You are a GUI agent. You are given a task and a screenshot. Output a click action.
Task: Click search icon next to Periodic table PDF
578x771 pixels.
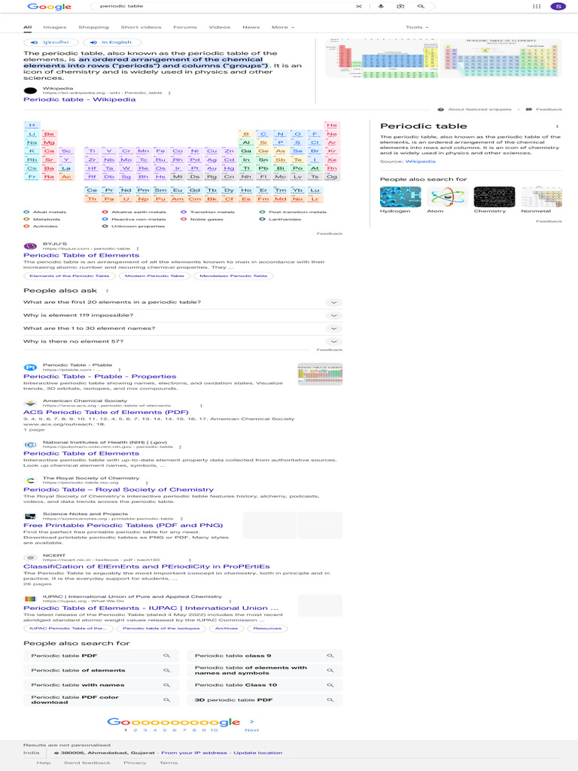point(167,656)
